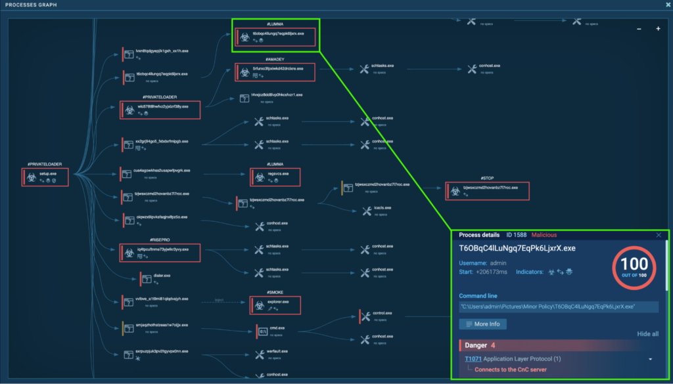Open the T1071 technique link
This screenshot has width=673, height=384.
point(473,359)
